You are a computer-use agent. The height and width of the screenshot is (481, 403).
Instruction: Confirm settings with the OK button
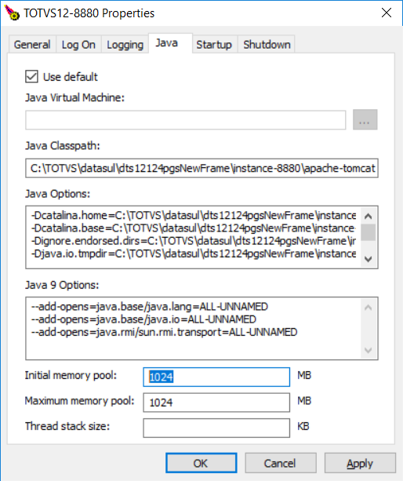point(201,463)
